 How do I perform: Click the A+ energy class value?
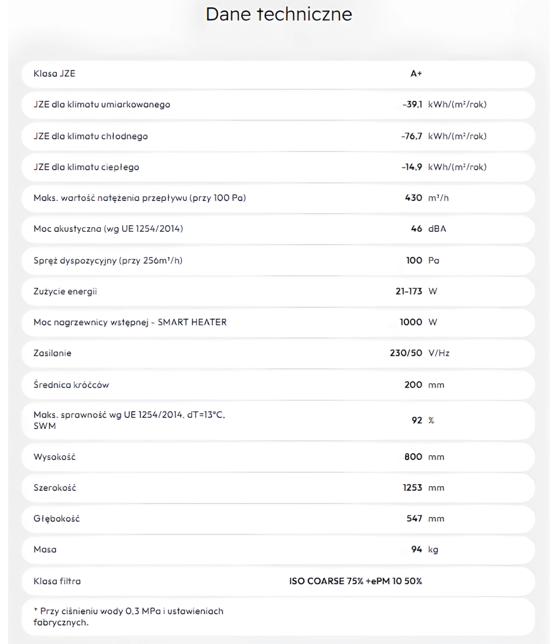[416, 73]
